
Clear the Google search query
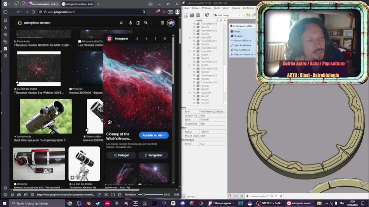tap(121, 23)
